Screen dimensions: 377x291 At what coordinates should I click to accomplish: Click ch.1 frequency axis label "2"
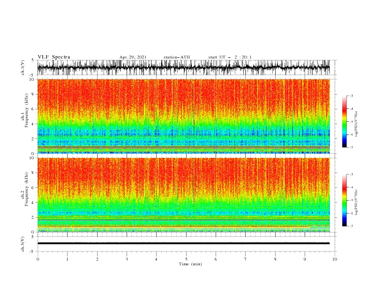pyautogui.click(x=33, y=139)
